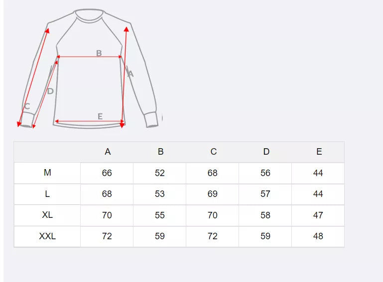Click column header E in the size table

[x=319, y=152]
